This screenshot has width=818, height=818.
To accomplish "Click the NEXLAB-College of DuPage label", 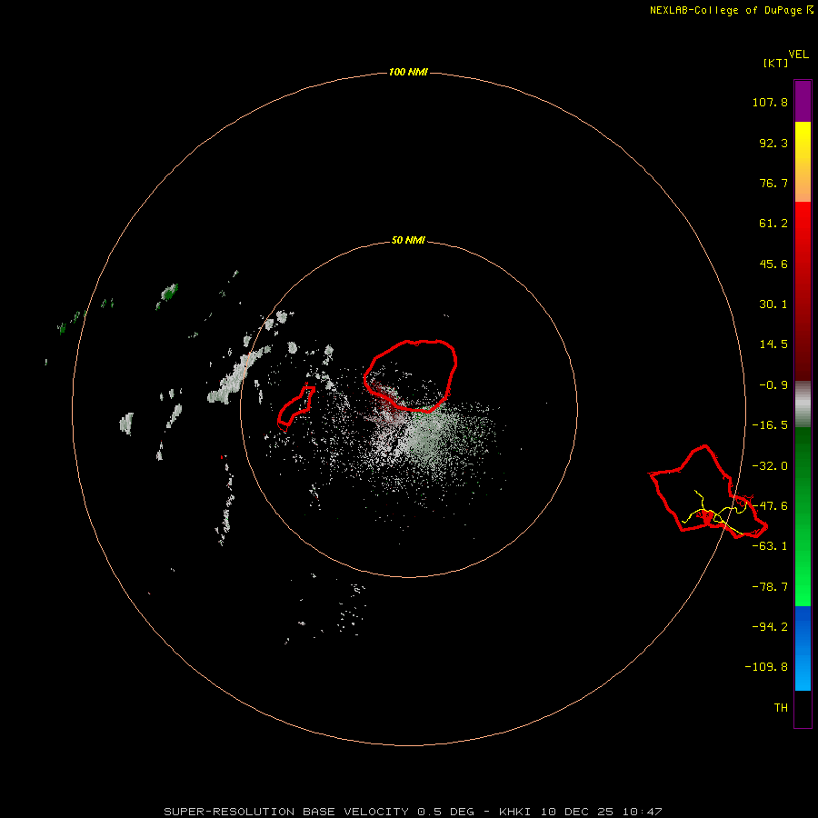I will click(725, 10).
